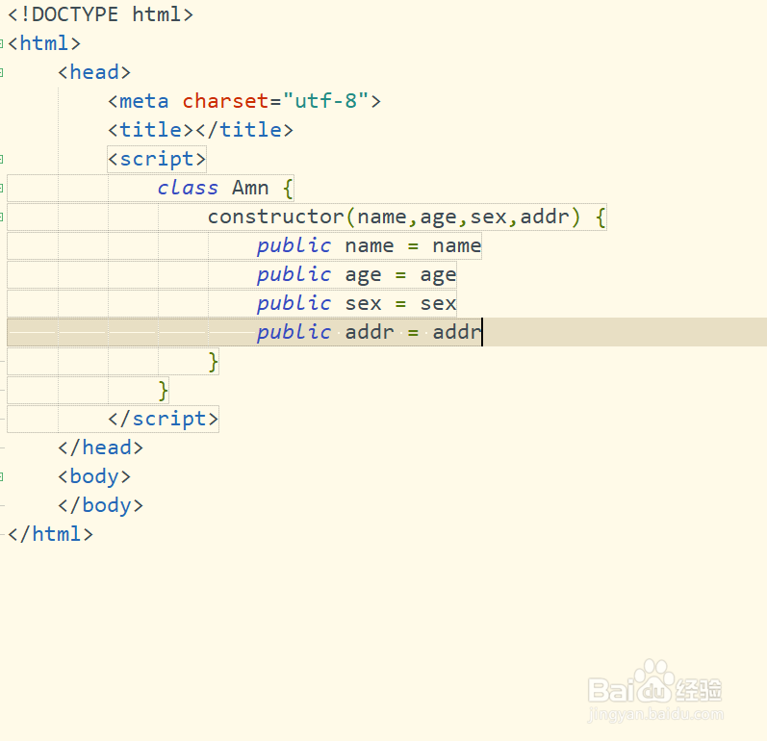
Task: Click the class name Amn
Action: click(x=250, y=188)
